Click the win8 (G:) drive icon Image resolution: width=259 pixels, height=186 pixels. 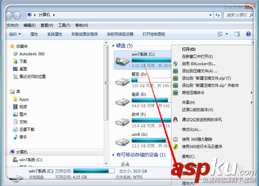pos(122,142)
